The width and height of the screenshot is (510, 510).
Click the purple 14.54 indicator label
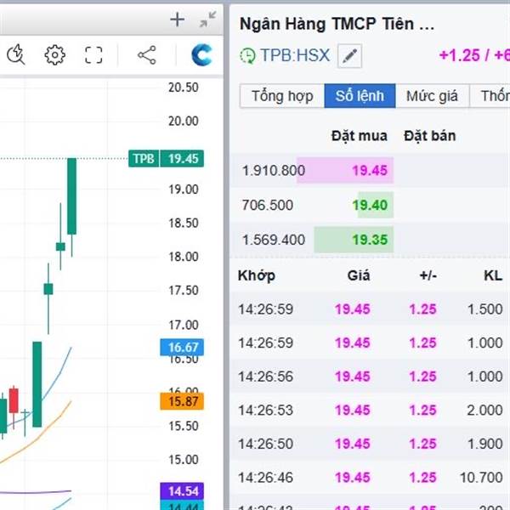[182, 491]
